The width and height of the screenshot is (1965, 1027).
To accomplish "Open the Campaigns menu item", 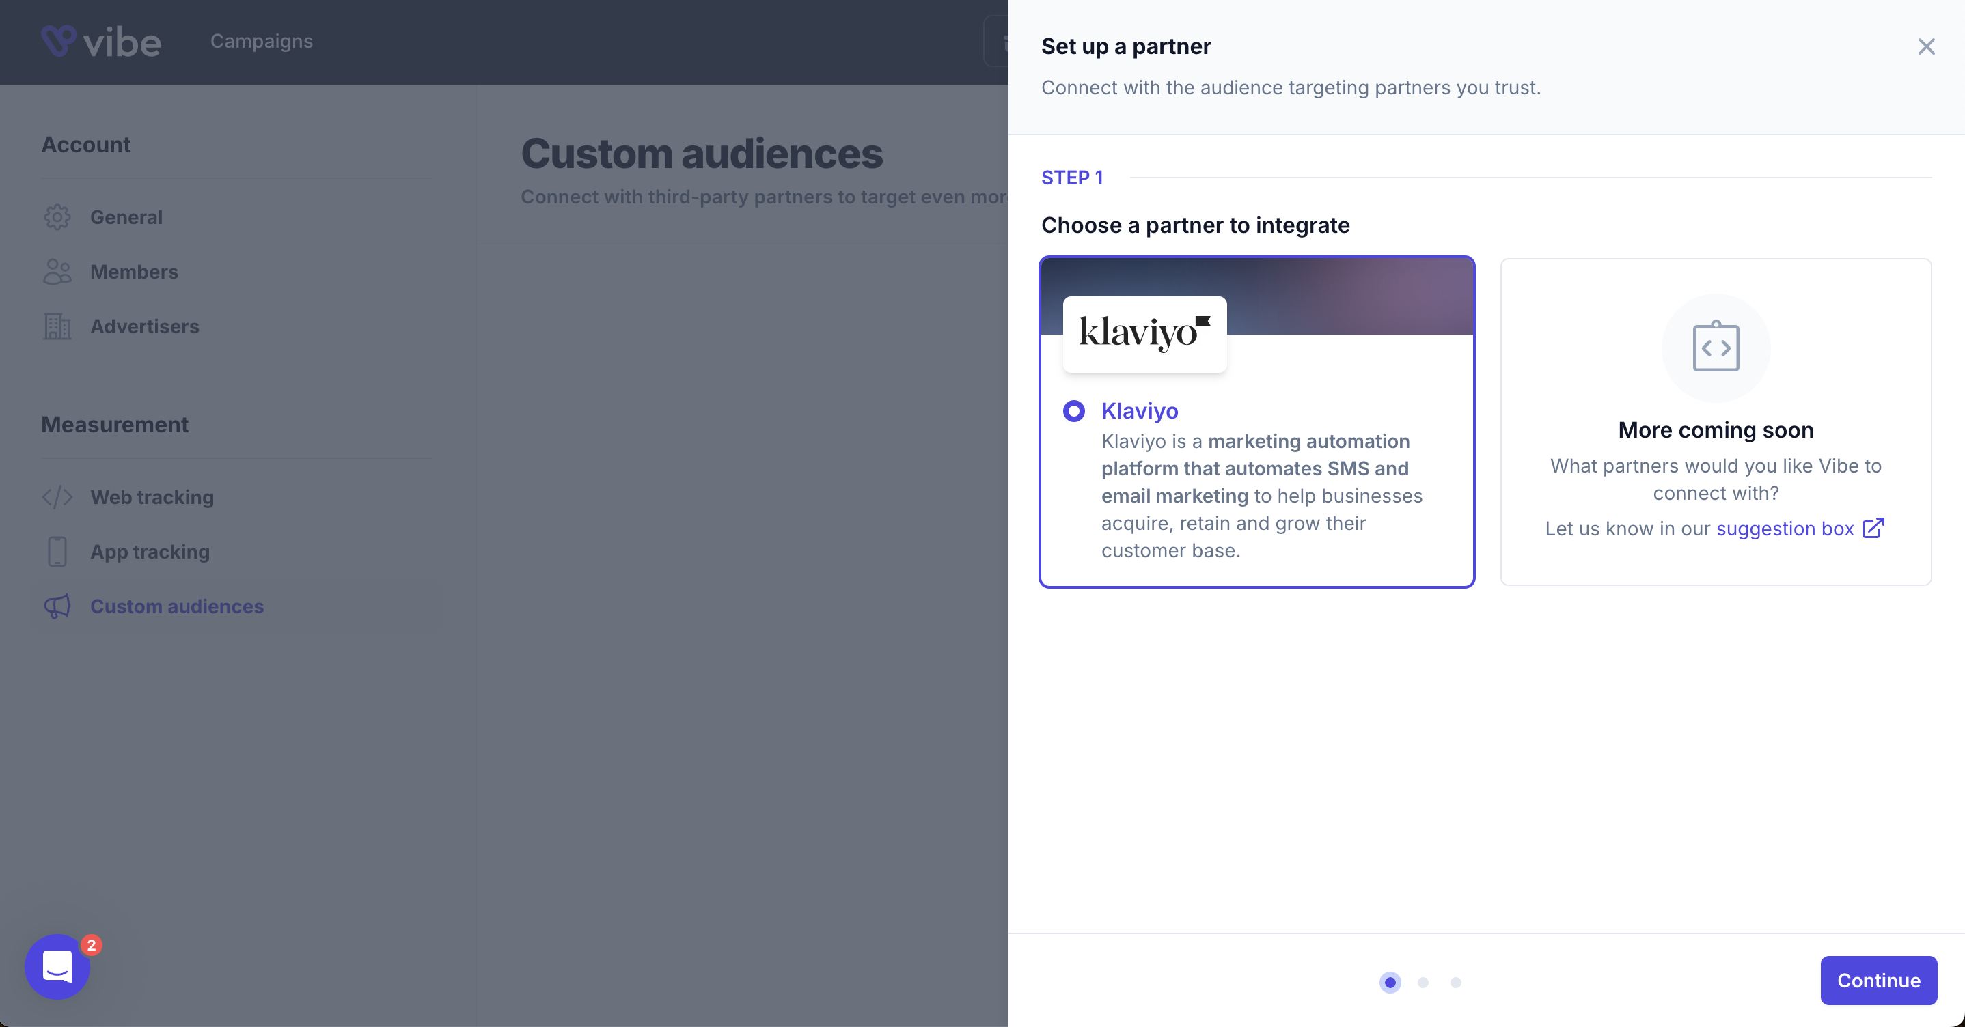I will [x=262, y=41].
